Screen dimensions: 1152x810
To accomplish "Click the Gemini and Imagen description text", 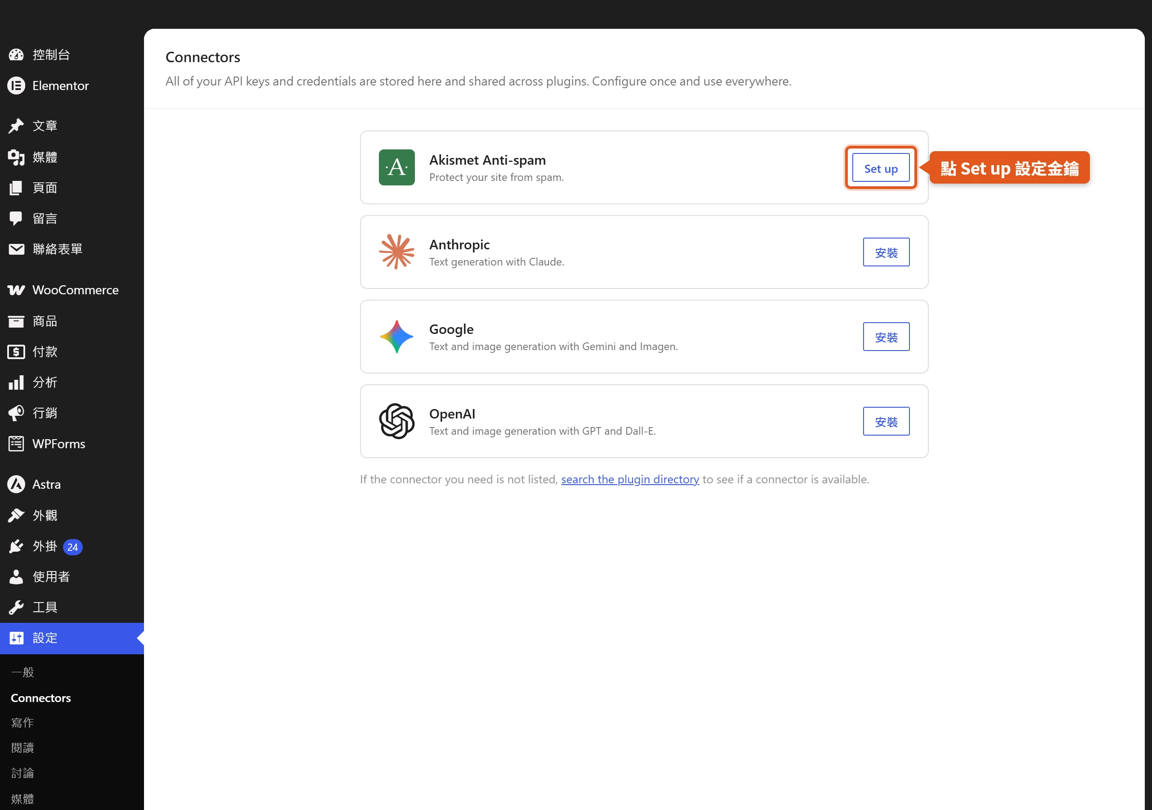I will click(553, 346).
